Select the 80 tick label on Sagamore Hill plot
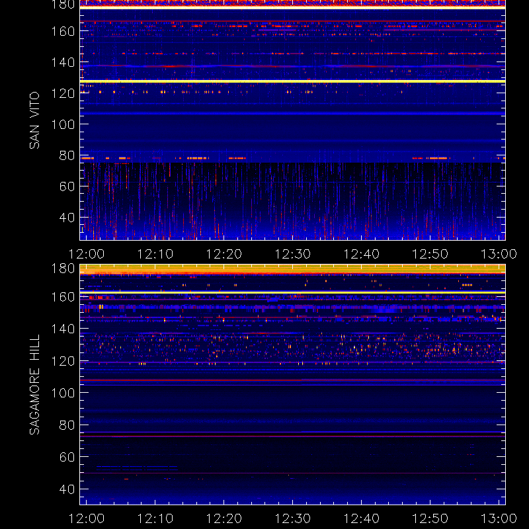The width and height of the screenshot is (529, 529). pos(67,425)
